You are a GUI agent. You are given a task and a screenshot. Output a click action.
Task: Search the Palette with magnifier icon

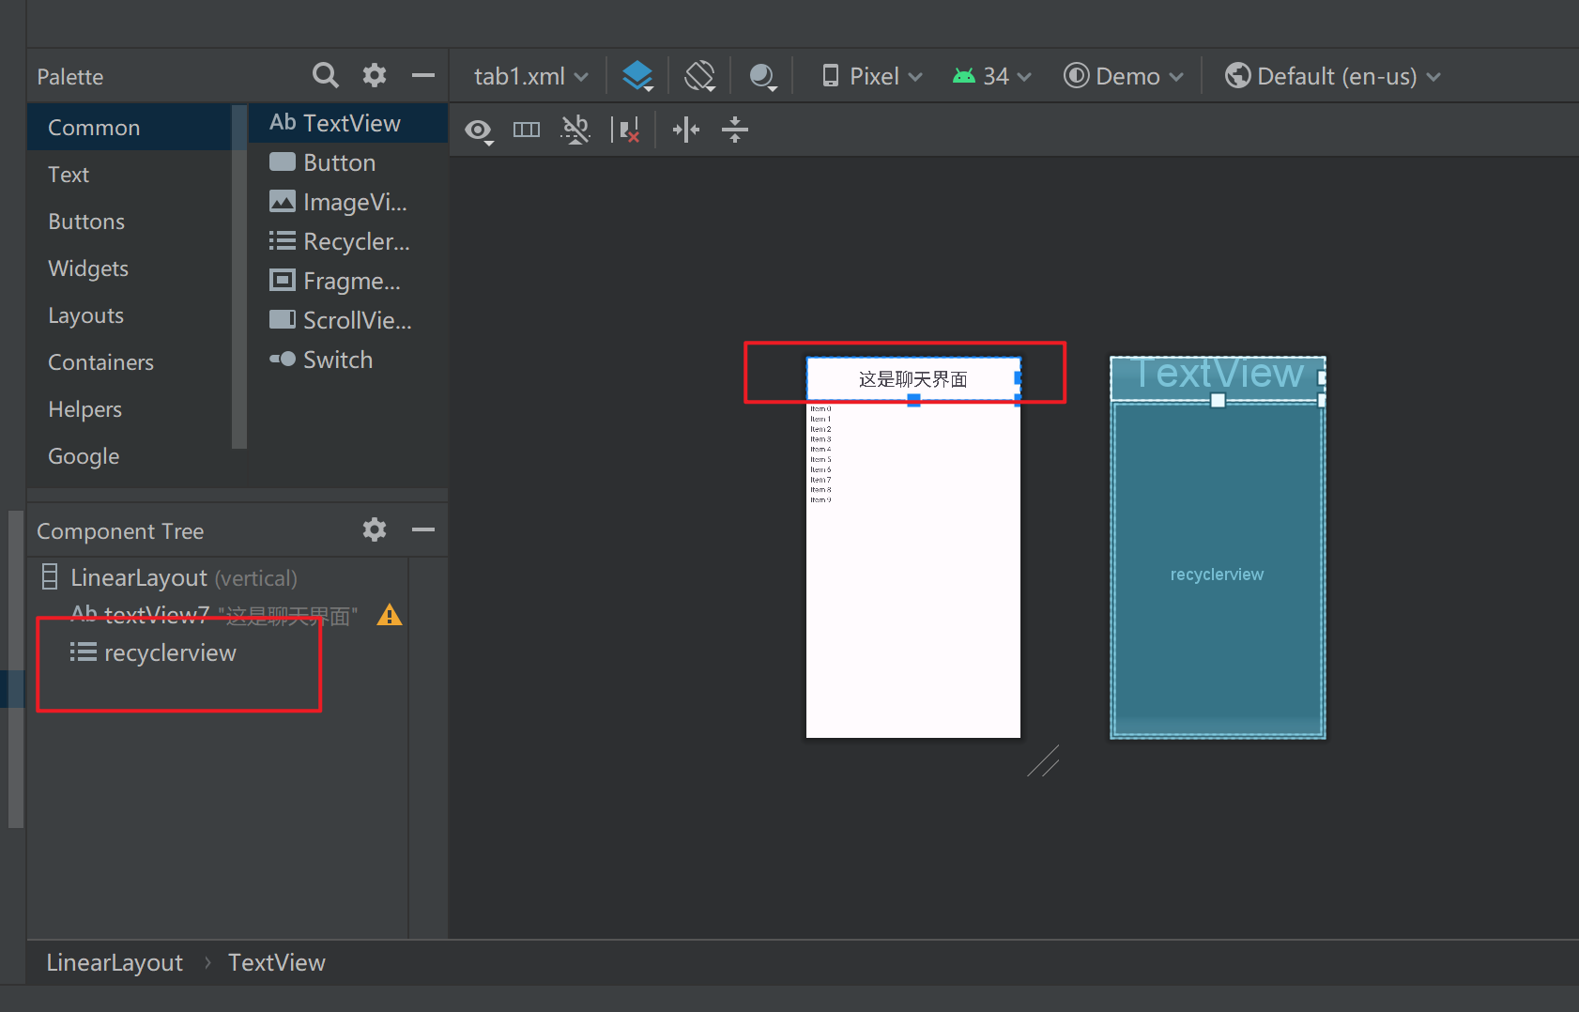coord(325,75)
